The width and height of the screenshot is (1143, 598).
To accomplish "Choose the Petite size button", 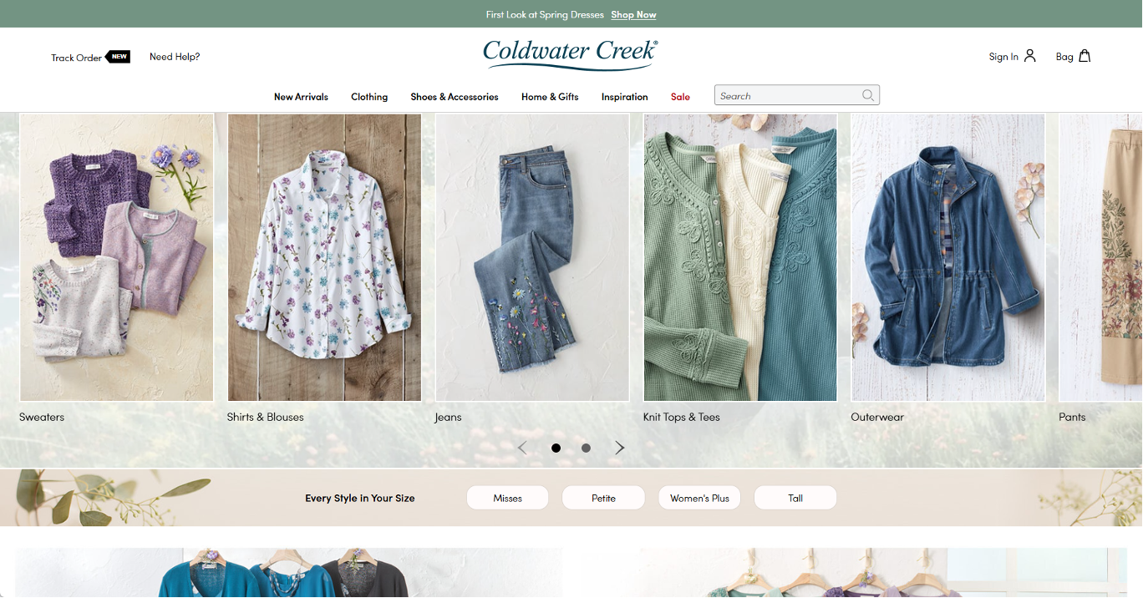I will (603, 498).
